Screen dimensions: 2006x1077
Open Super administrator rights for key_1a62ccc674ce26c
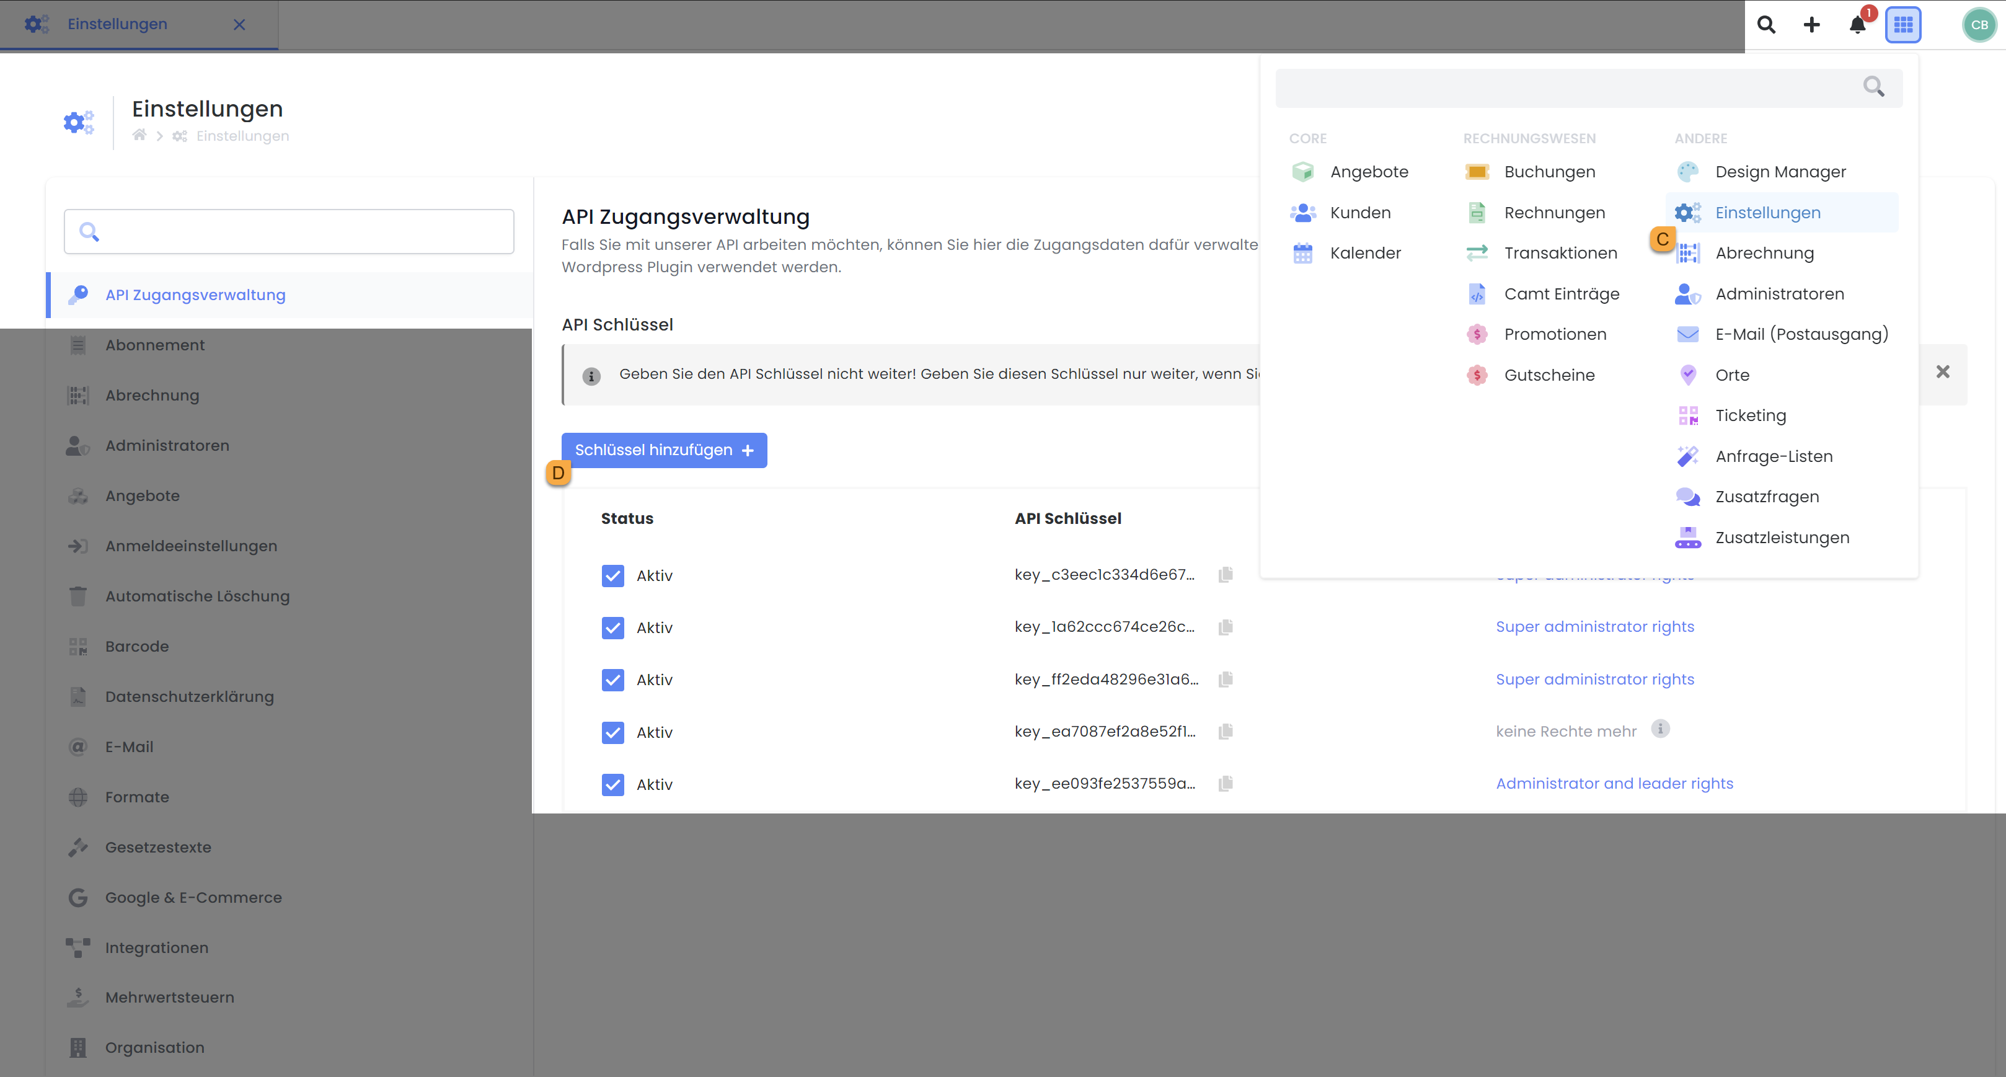point(1594,627)
